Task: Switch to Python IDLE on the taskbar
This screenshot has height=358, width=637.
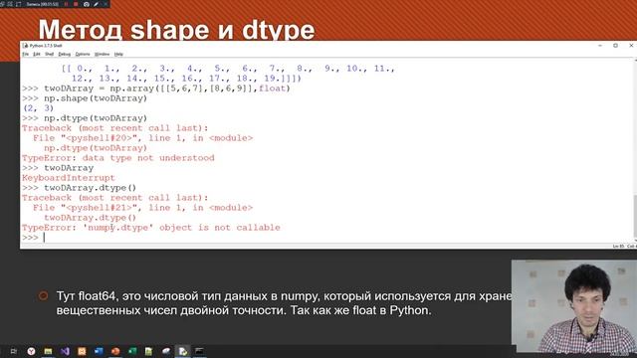Action: [x=183, y=351]
